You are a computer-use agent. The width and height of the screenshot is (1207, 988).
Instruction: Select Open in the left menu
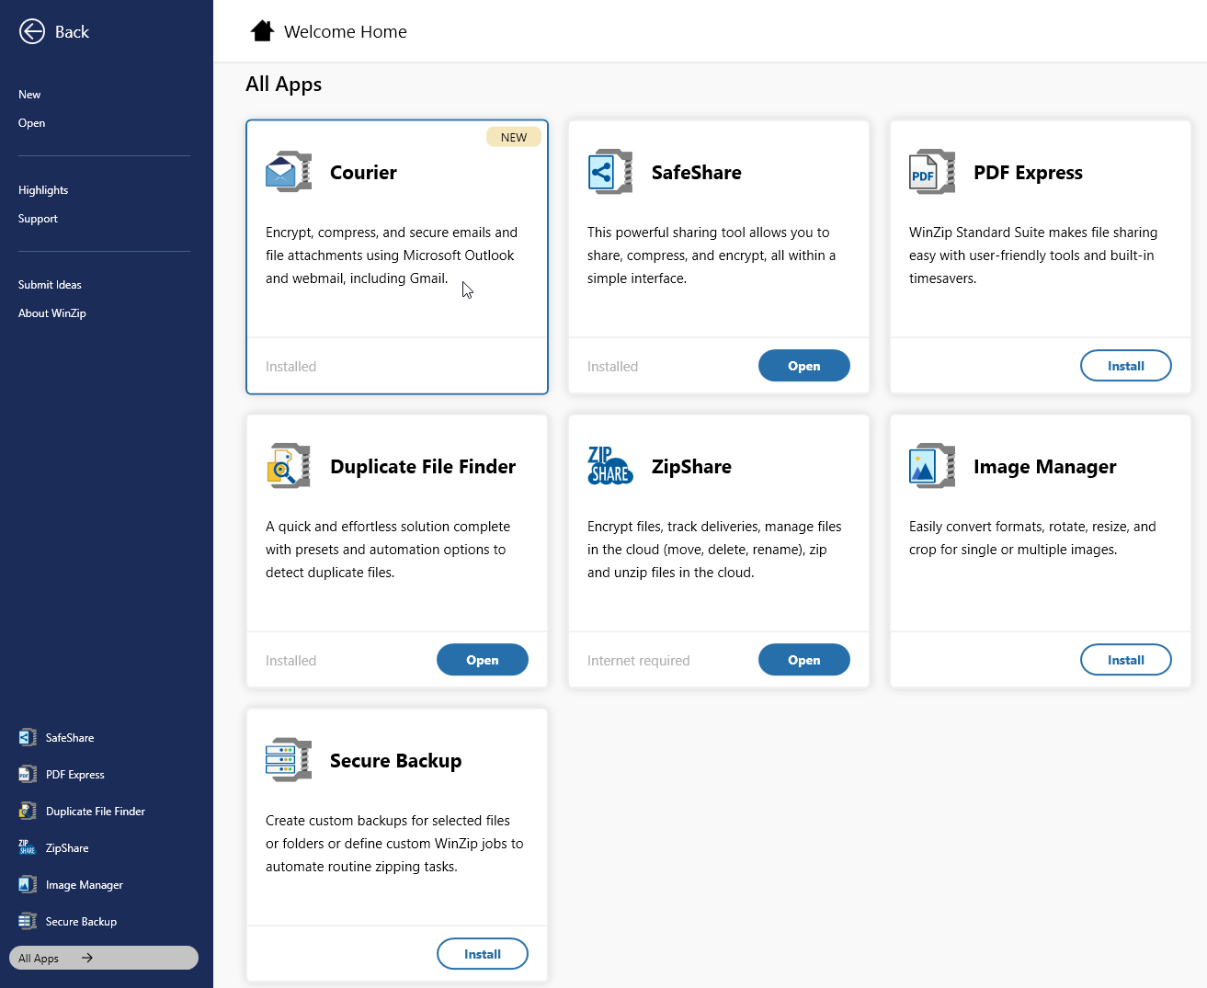[x=31, y=123]
